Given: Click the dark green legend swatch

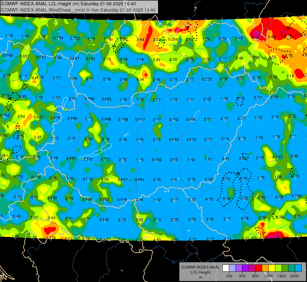Looking at the screenshot, I should point(285,268).
